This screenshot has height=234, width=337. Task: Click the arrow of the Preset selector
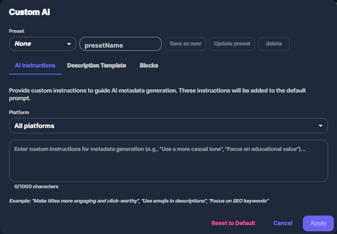pyautogui.click(x=69, y=44)
